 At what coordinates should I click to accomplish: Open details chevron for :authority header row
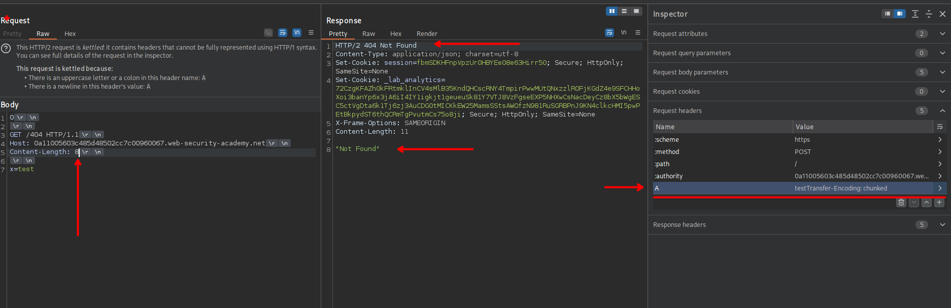(x=940, y=176)
